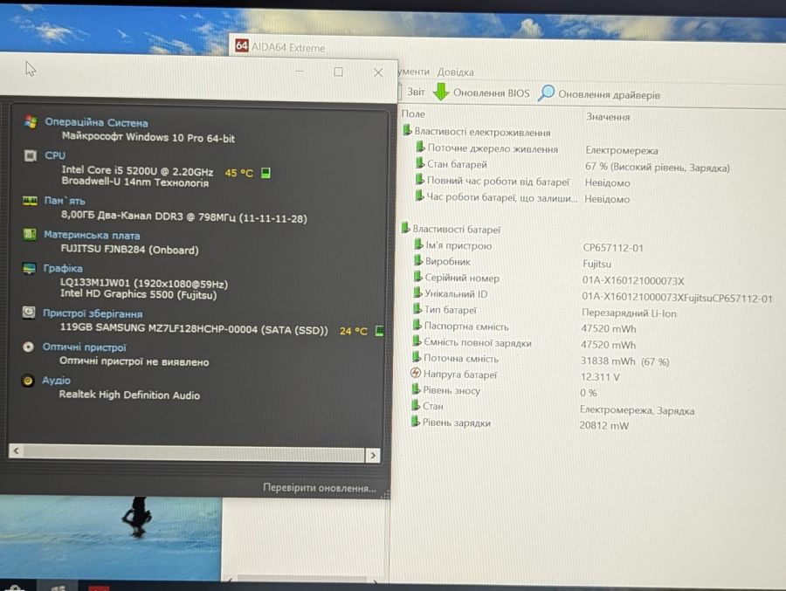
Task: Click the Windows flag icon beside Операційна Система
Action: [x=31, y=122]
